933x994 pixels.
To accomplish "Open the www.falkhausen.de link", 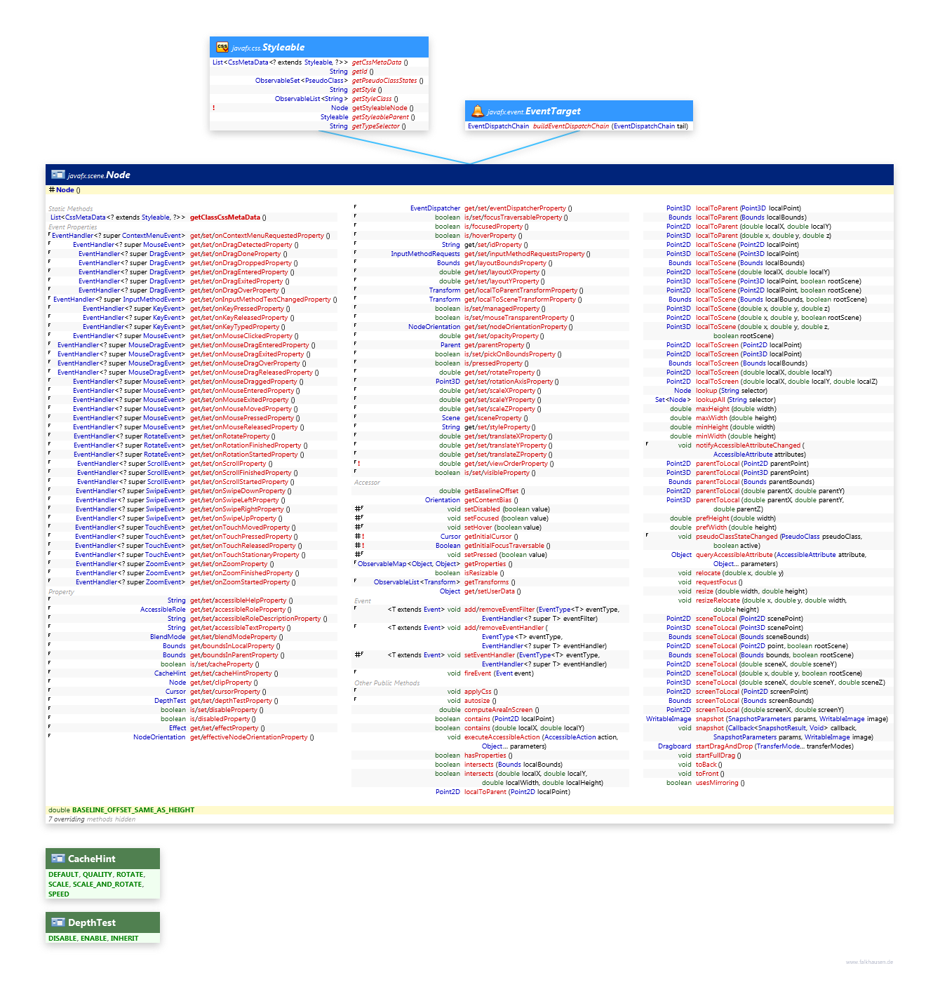I will click(868, 962).
